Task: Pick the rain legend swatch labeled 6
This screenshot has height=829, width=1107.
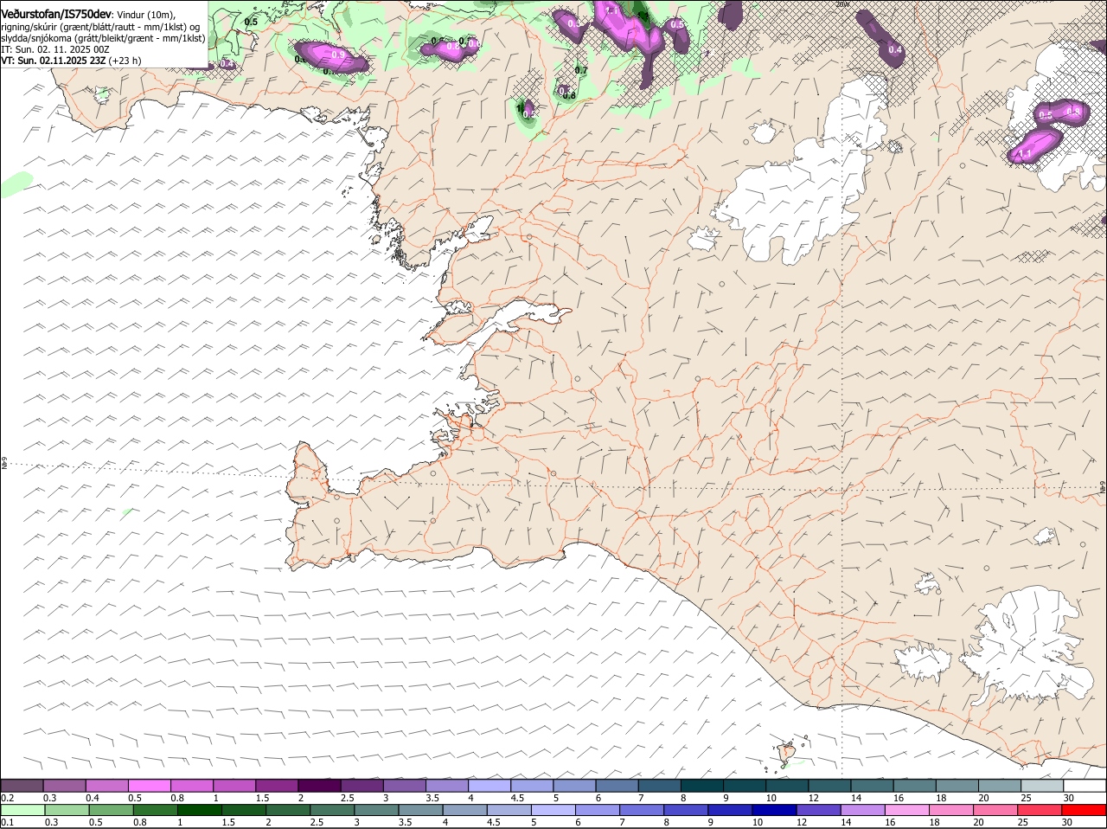Action: click(597, 810)
